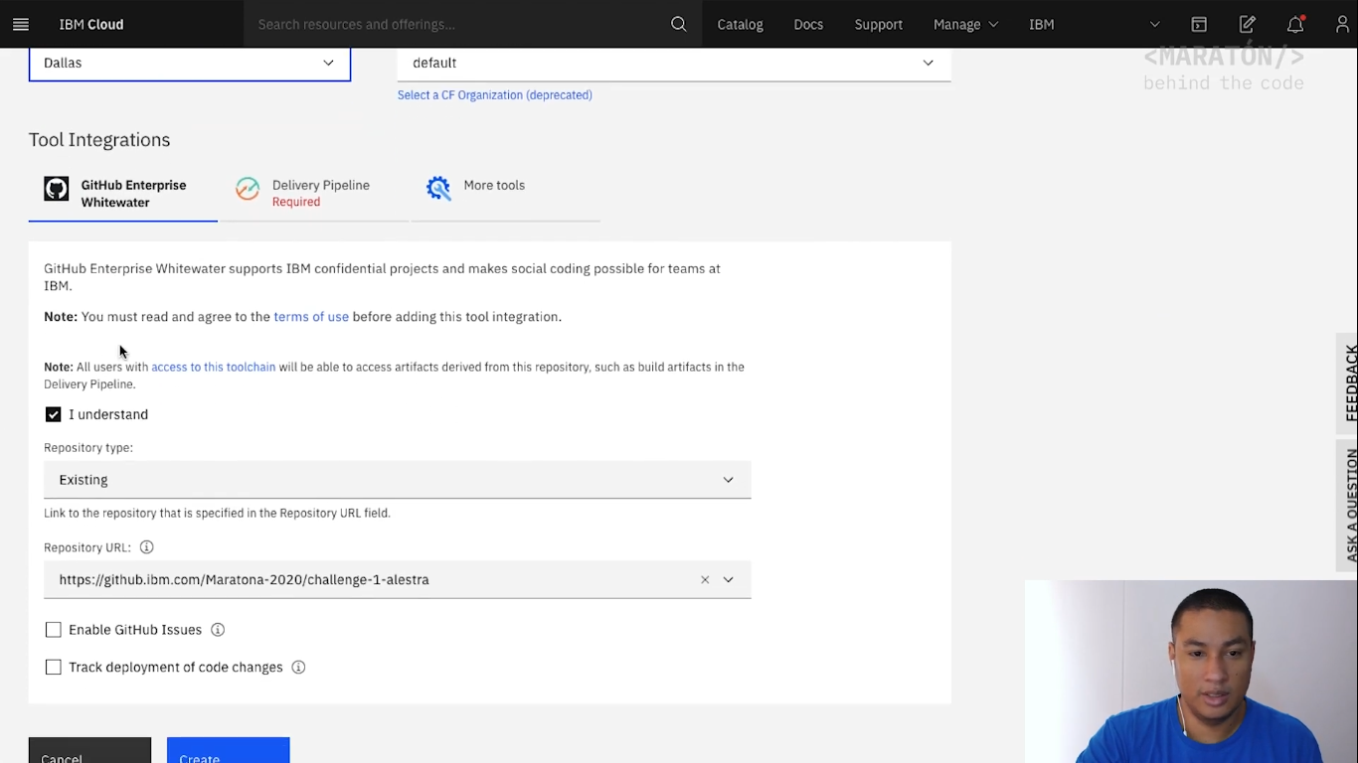
Task: Click the Delivery Pipeline gauge icon
Action: 248,188
